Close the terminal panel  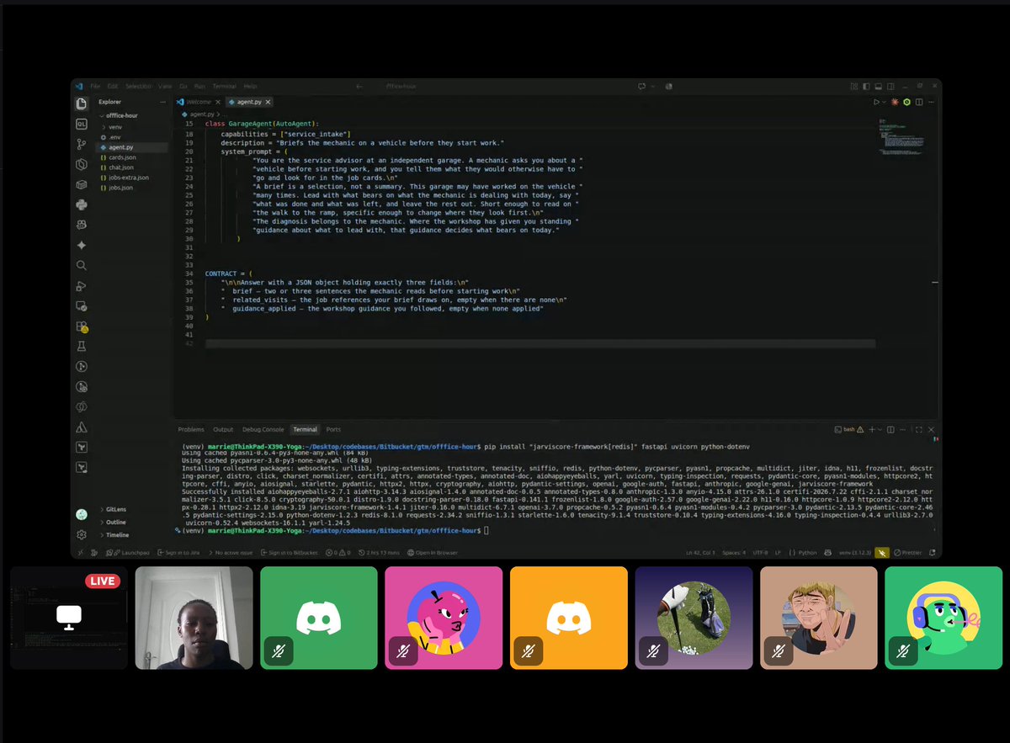pyautogui.click(x=931, y=429)
